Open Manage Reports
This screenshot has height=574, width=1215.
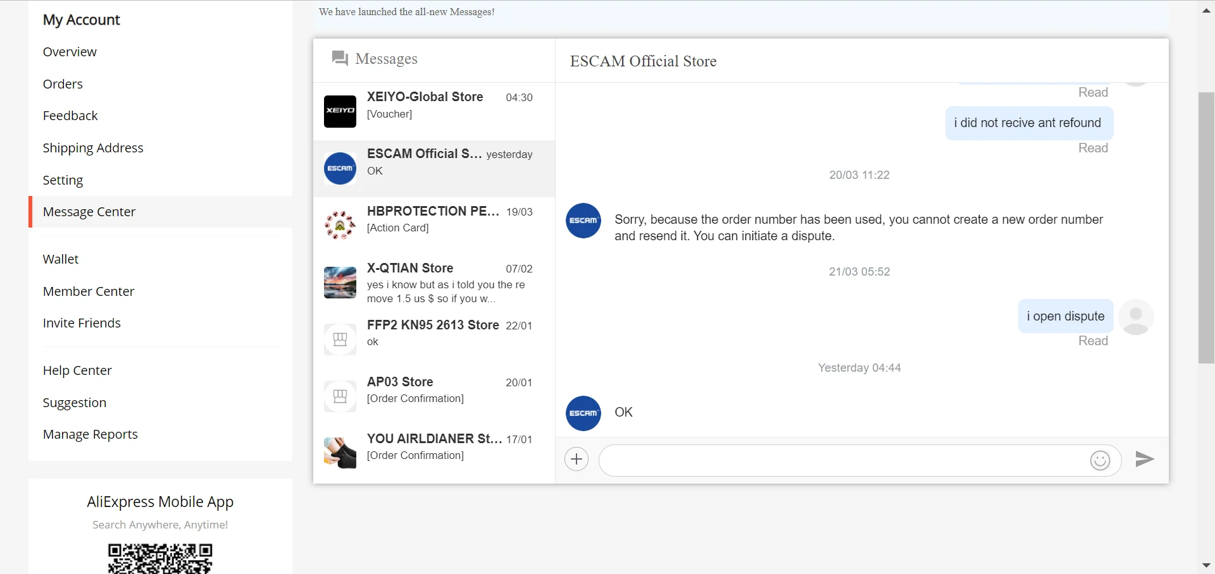pos(90,434)
